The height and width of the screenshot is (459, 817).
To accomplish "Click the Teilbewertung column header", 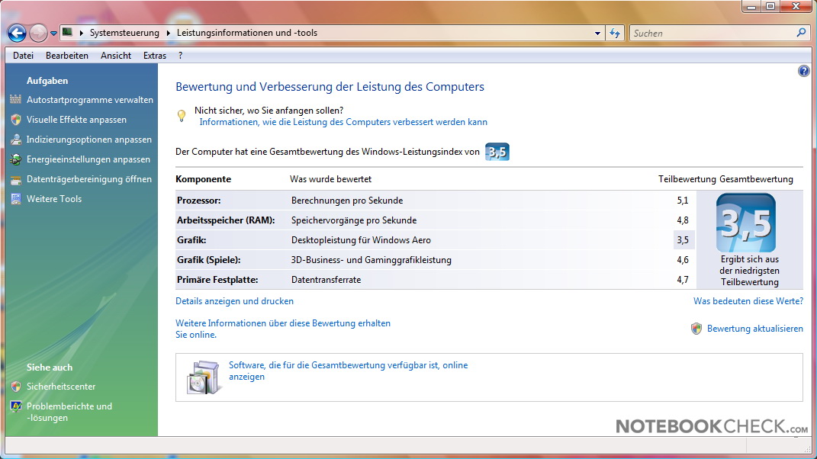I will [687, 178].
